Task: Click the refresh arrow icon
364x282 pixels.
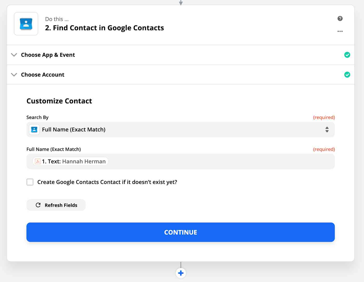Action: point(38,205)
